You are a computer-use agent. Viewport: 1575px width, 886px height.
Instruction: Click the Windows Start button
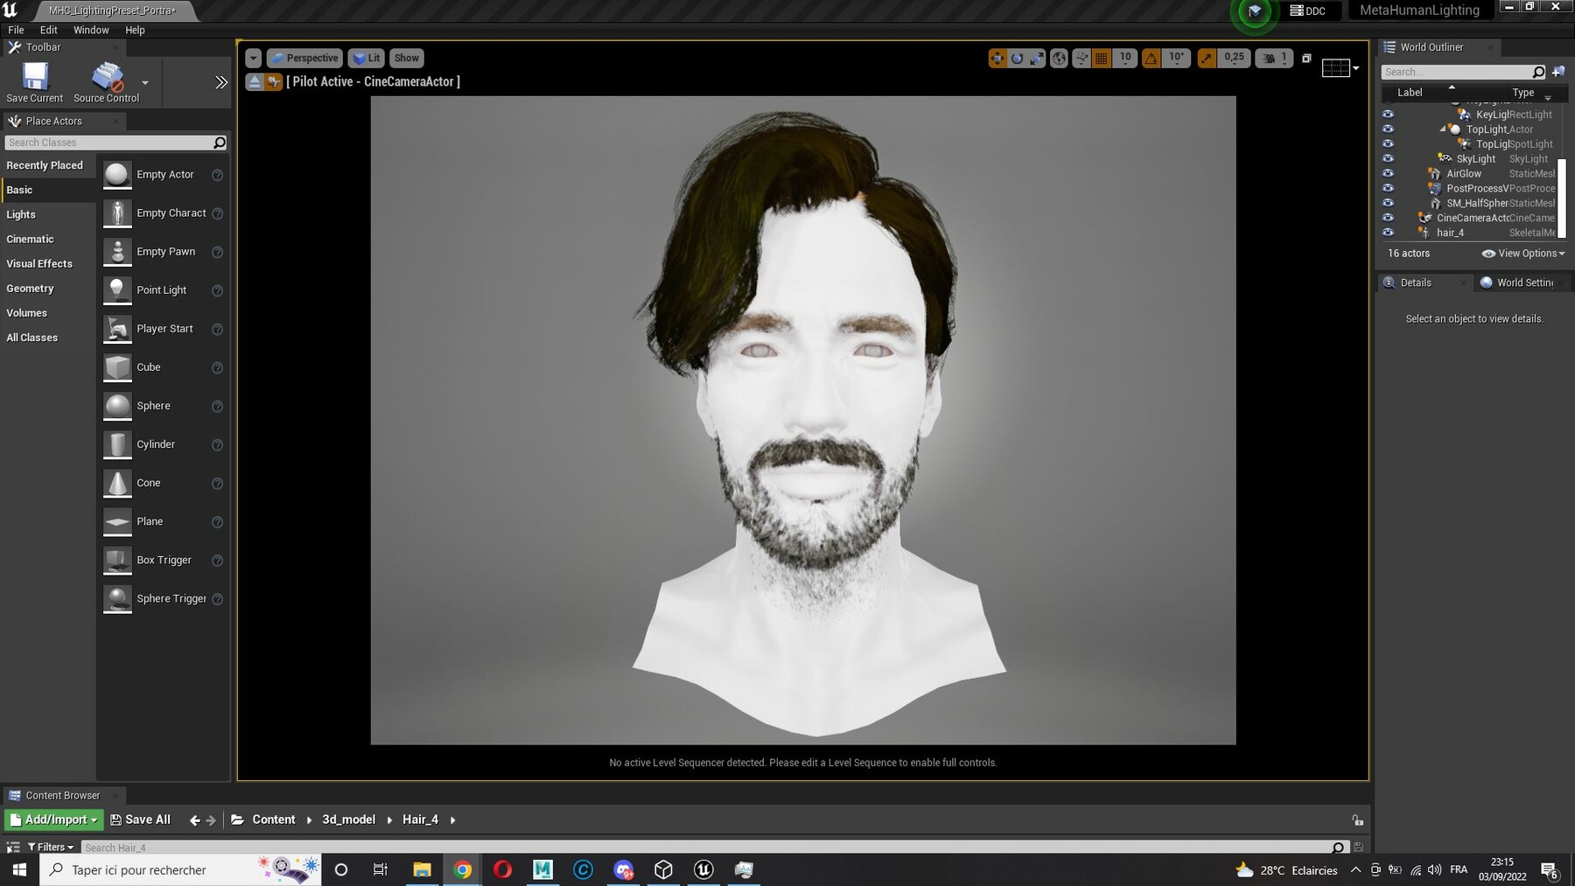(19, 869)
